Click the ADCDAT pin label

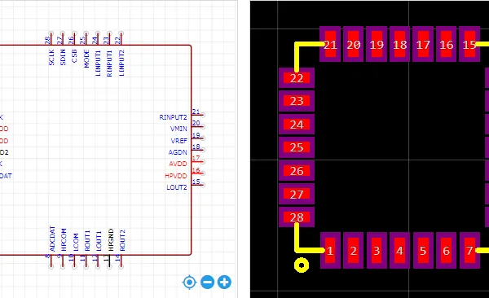[52, 239]
